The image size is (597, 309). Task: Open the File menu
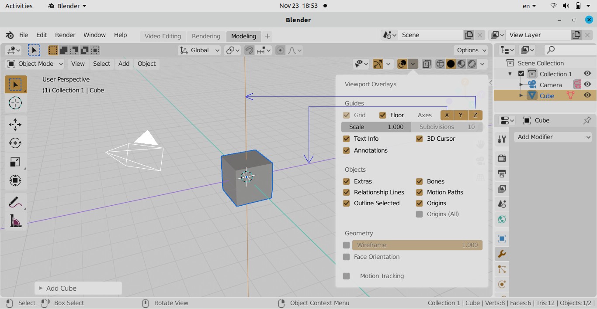(24, 35)
